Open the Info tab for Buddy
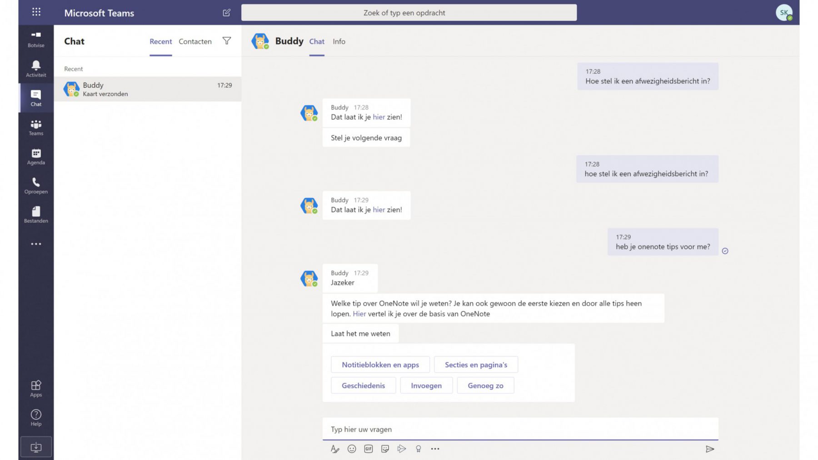 point(339,41)
